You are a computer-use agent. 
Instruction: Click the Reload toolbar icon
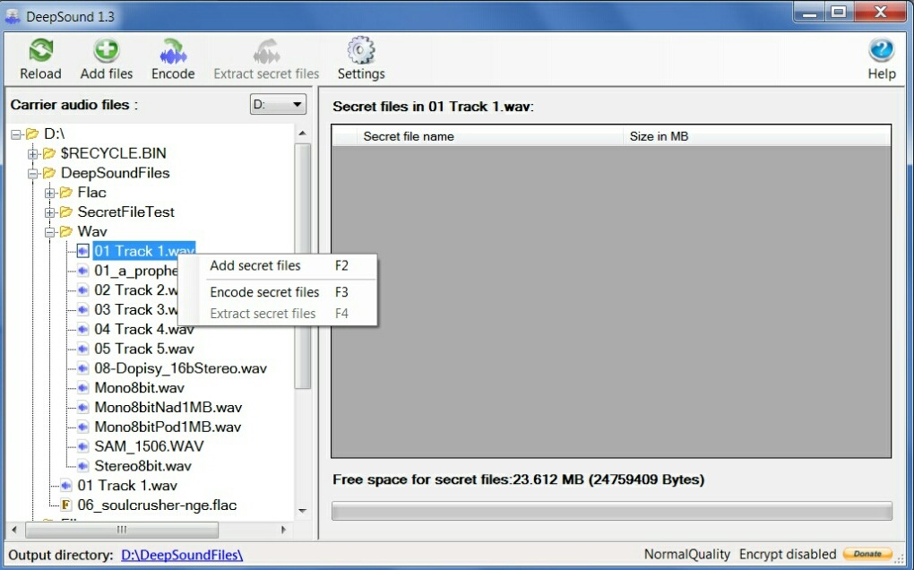coord(40,52)
